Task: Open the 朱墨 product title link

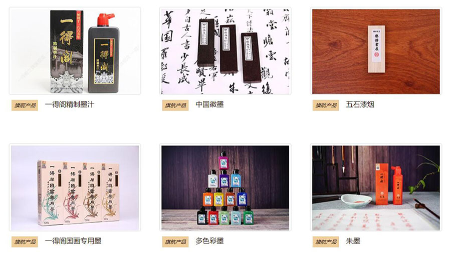Action: pos(353,241)
